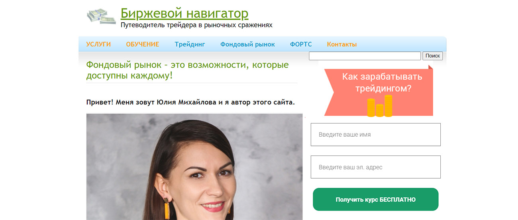Click the Привет! Меня зовут Юлия greeting line

(x=190, y=102)
